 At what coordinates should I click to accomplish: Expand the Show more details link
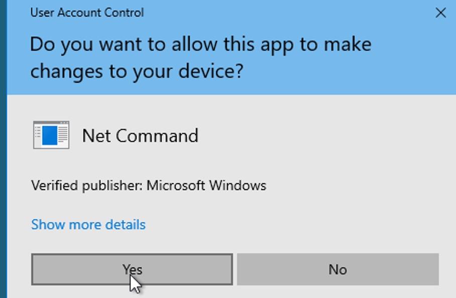pos(88,224)
